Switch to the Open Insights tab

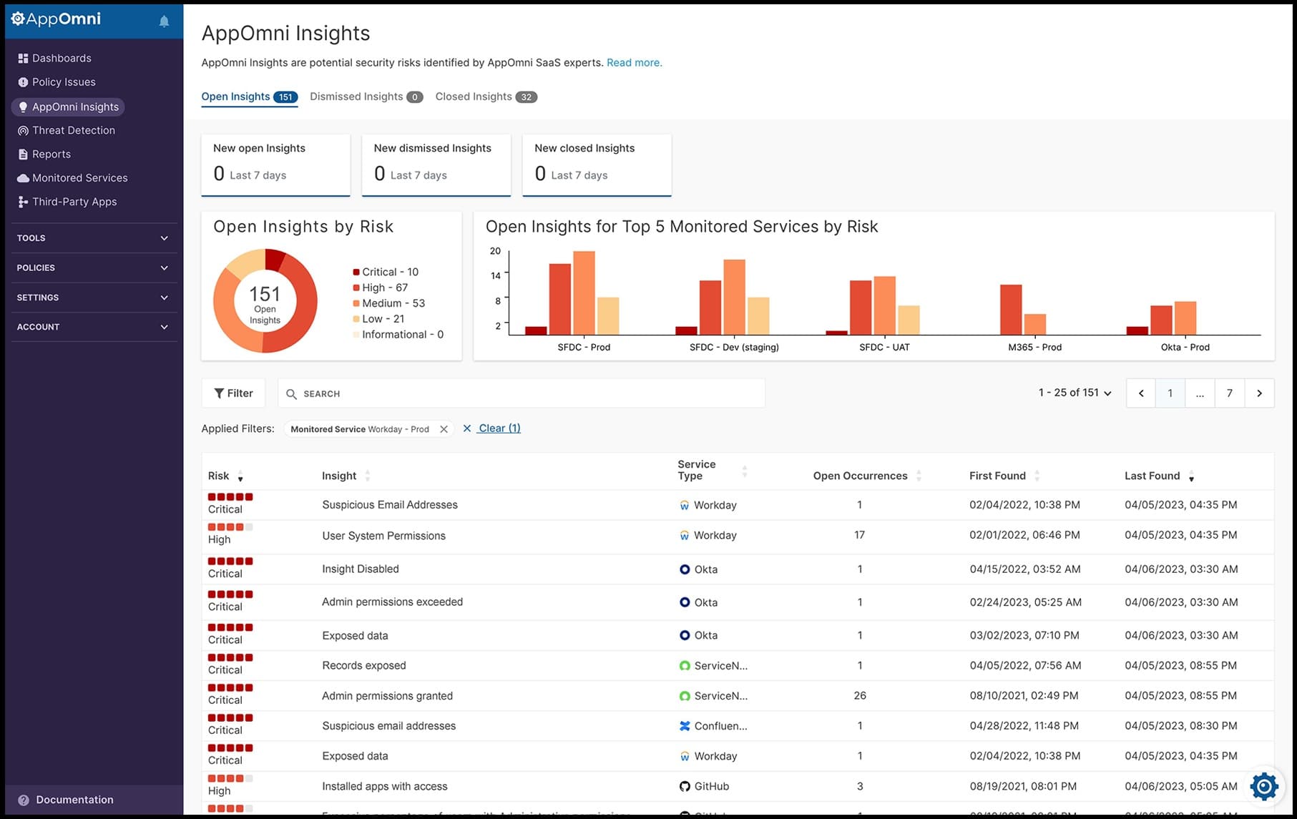(x=249, y=97)
